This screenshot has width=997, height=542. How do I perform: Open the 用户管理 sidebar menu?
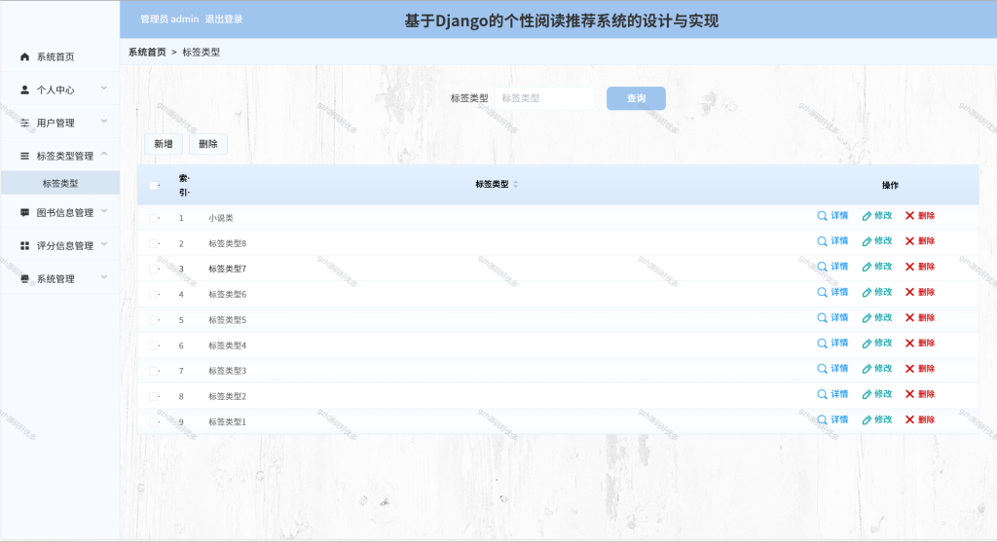pyautogui.click(x=59, y=123)
